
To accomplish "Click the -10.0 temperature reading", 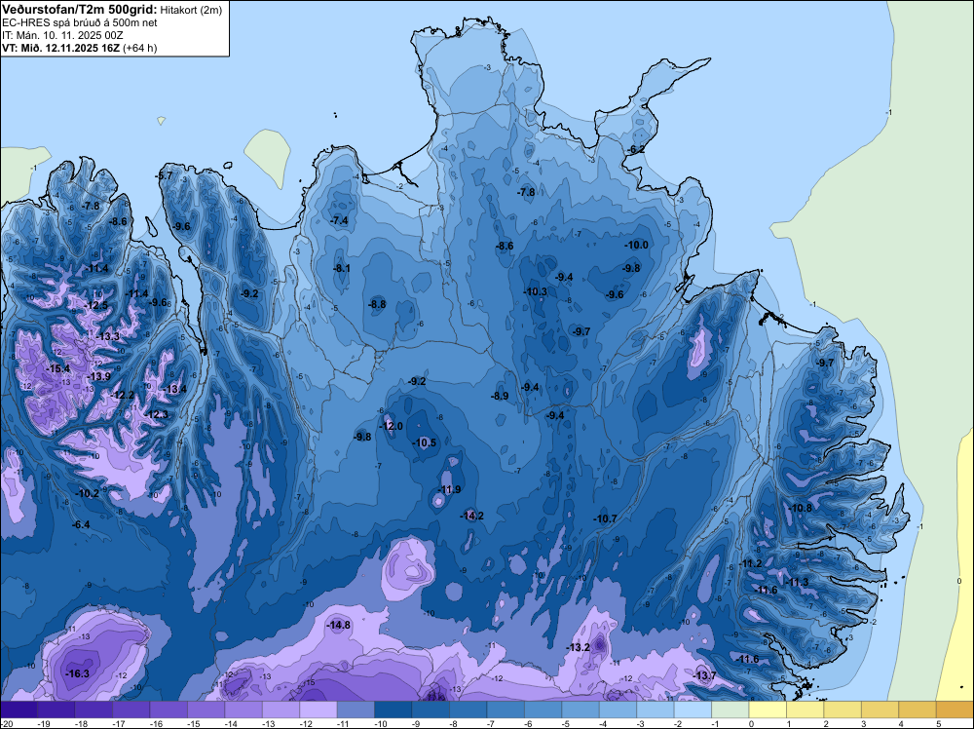I will click(x=636, y=245).
